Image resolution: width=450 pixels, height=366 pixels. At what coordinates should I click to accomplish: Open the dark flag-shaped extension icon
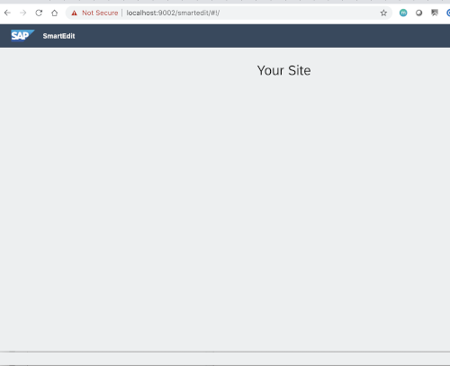coord(435,13)
